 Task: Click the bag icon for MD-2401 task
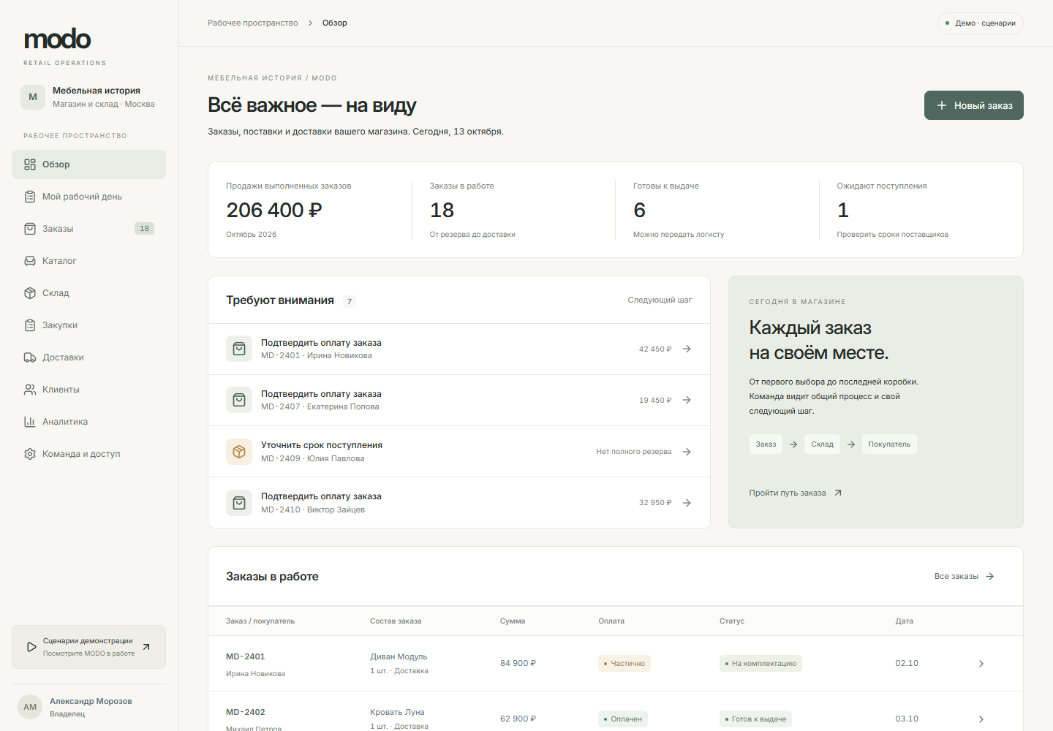239,349
